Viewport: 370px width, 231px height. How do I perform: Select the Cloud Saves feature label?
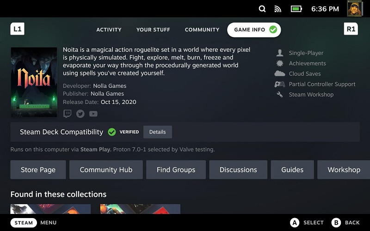(305, 74)
